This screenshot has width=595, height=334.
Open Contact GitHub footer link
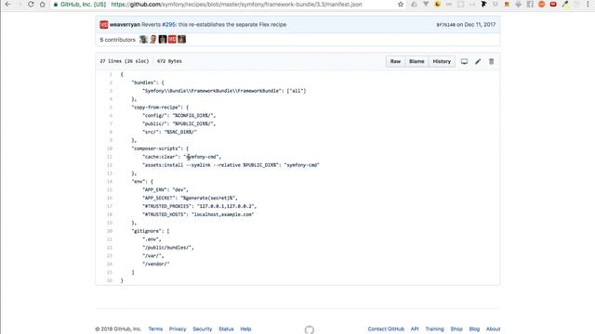pyautogui.click(x=386, y=329)
